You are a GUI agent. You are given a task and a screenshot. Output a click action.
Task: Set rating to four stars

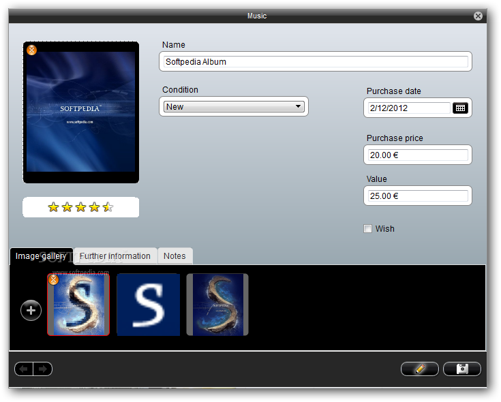[x=95, y=207]
